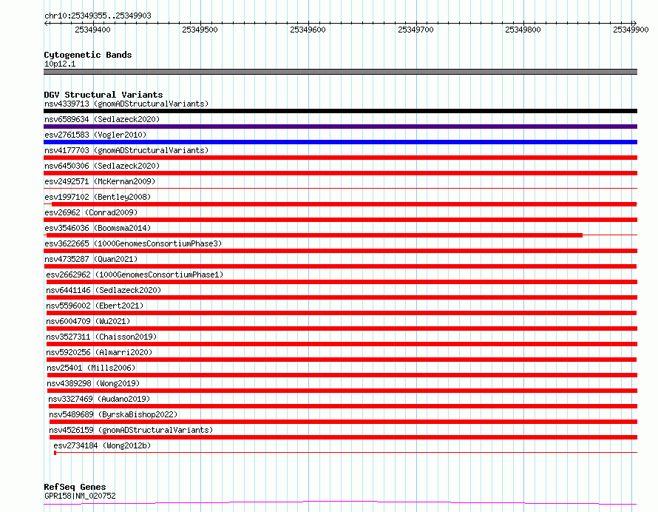
Task: Click the red bar under esv2662962
Action: (x=342, y=282)
